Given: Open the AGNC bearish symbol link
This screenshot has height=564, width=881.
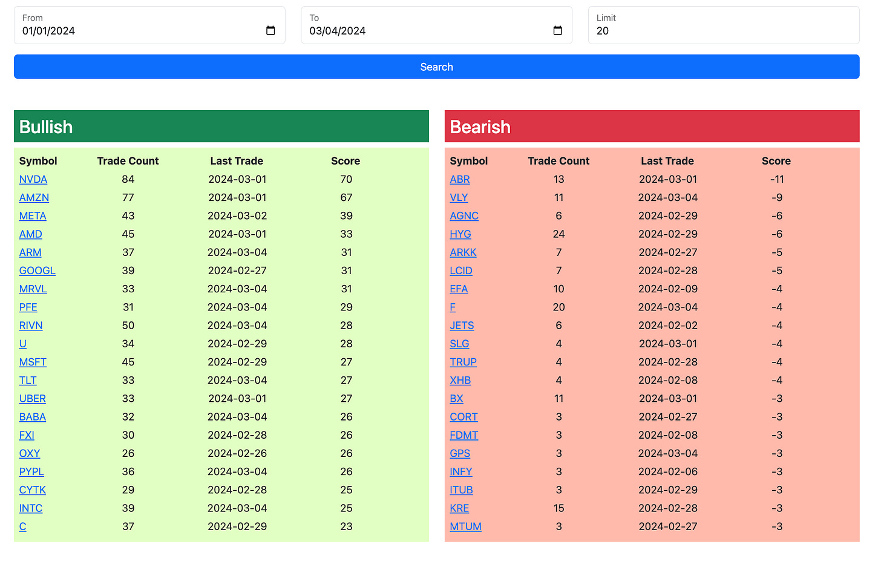Looking at the screenshot, I should pyautogui.click(x=464, y=215).
